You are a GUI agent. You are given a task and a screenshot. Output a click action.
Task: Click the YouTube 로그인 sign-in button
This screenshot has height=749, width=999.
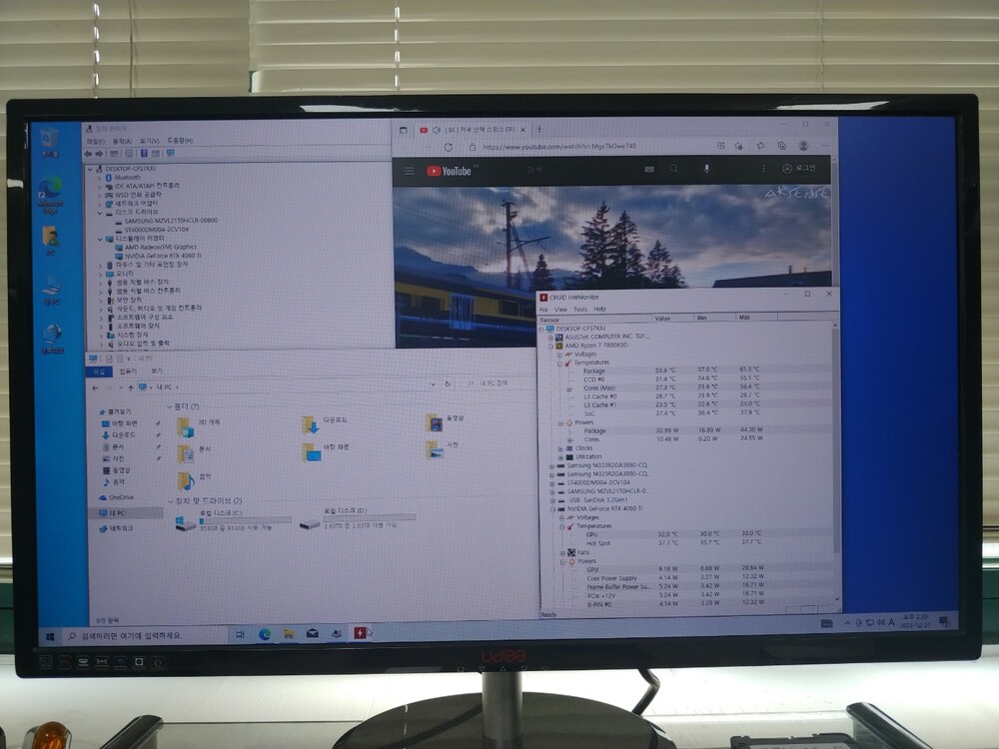(799, 169)
